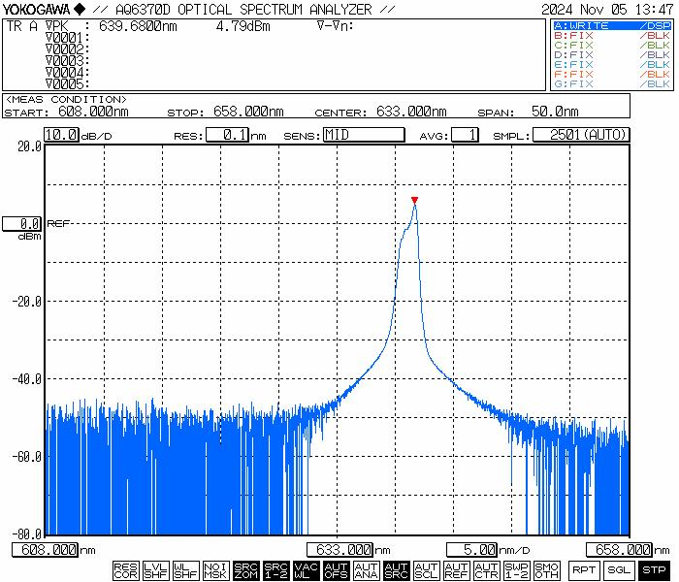Toggle the AUT SCL auto scale indicator

pos(426,570)
